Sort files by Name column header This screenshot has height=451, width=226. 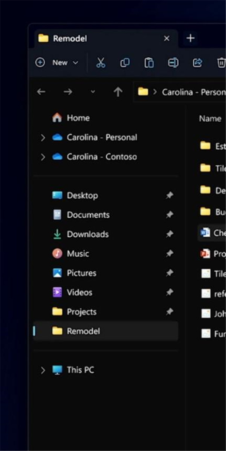(x=210, y=119)
